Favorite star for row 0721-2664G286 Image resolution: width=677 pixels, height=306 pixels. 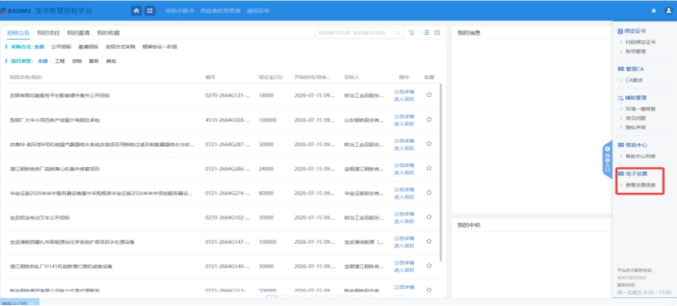(x=429, y=168)
